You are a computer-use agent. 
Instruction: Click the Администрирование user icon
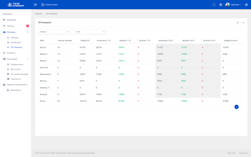pyautogui.click(x=4, y=85)
